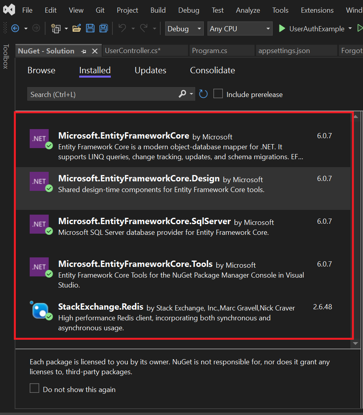Click the EntityFrameworkCore.SqlServer .NET package icon
The width and height of the screenshot is (363, 415).
click(39, 224)
